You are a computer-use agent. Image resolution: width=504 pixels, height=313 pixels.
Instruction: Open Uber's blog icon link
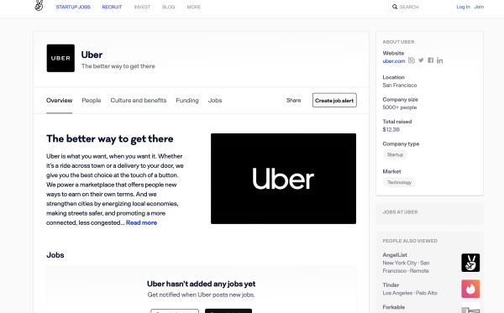(x=412, y=60)
